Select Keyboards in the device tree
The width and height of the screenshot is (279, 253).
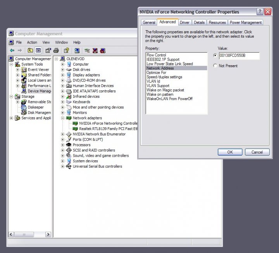point(81,102)
